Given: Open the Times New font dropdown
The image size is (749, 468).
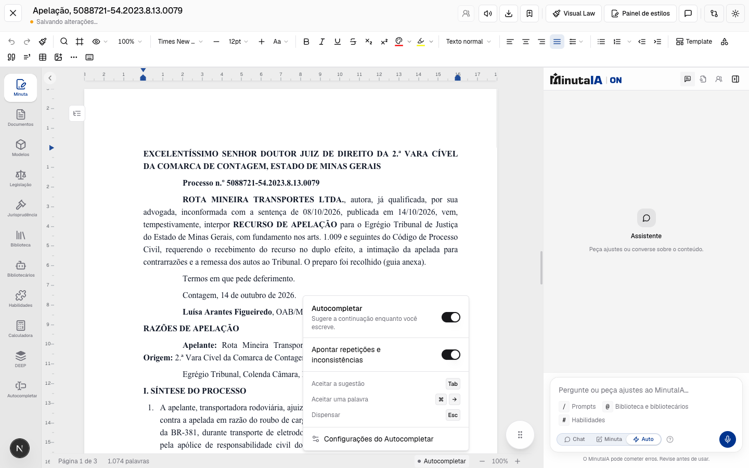Looking at the screenshot, I should coord(180,42).
